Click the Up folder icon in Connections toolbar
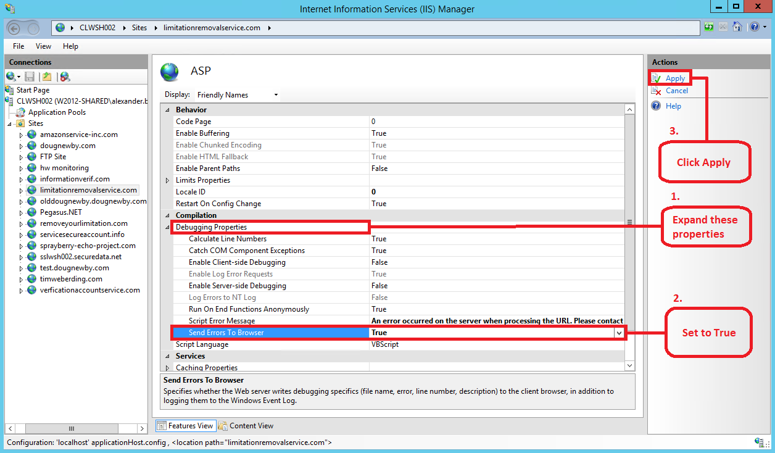 (47, 77)
